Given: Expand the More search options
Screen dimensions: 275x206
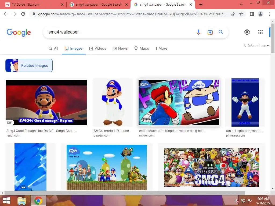Looking at the screenshot, I should pos(161,48).
